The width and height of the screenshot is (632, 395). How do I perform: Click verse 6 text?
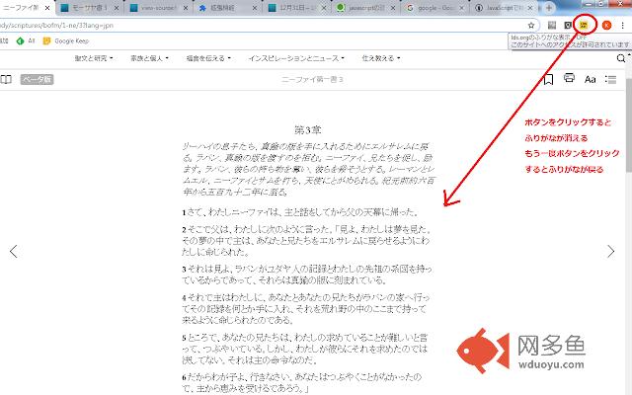pyautogui.click(x=301, y=382)
